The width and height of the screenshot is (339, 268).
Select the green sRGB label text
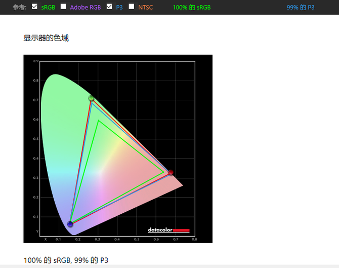click(48, 8)
